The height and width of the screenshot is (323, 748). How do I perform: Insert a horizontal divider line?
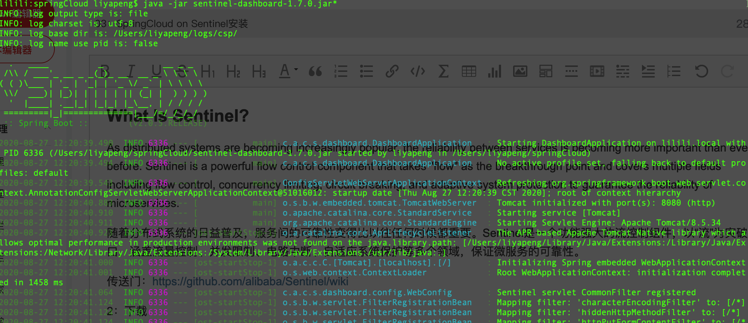point(571,71)
